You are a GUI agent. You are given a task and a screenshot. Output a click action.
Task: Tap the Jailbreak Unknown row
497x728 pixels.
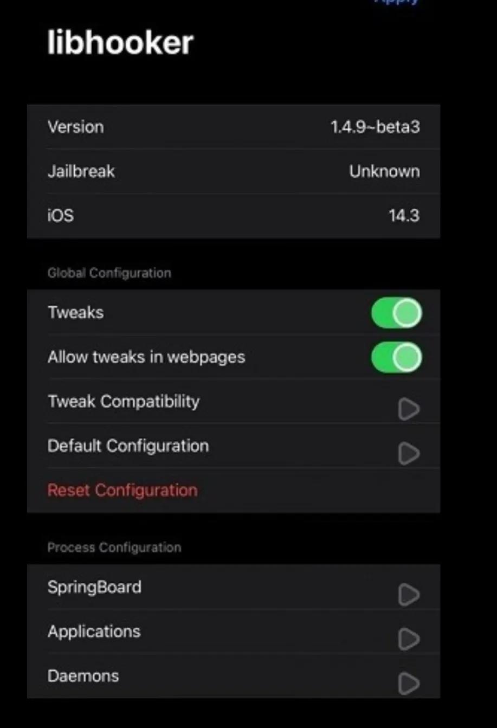pos(233,171)
